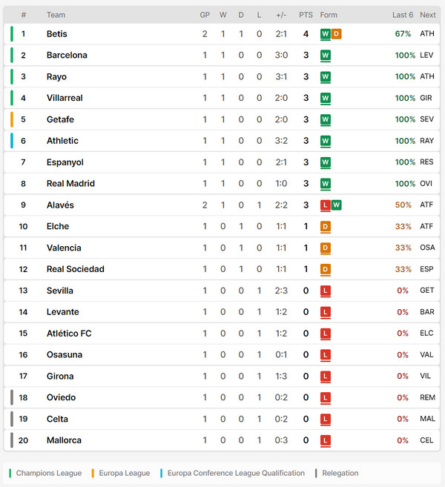This screenshot has height=487, width=445.
Task: Click Betis win form badge
Action: [x=326, y=34]
